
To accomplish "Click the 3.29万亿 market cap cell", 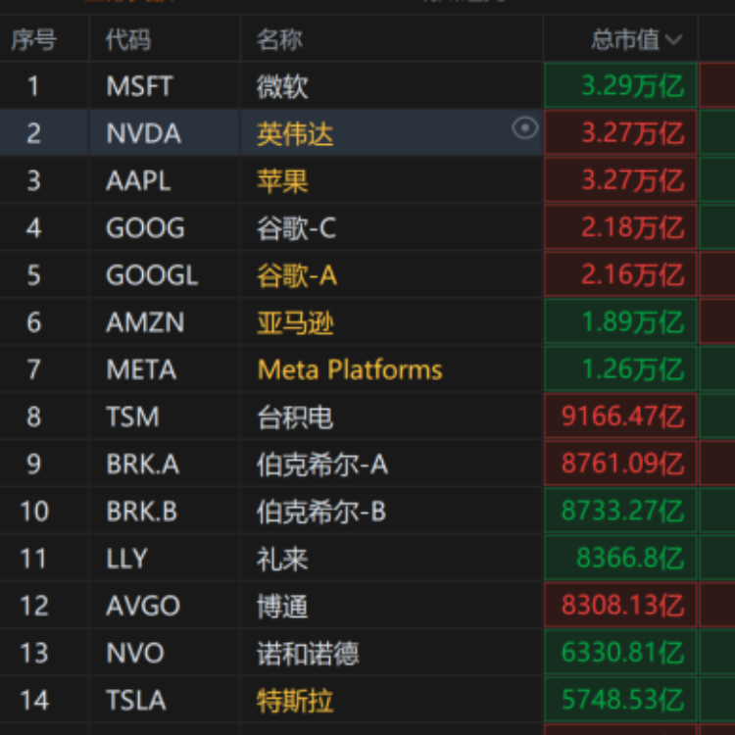I will click(620, 86).
